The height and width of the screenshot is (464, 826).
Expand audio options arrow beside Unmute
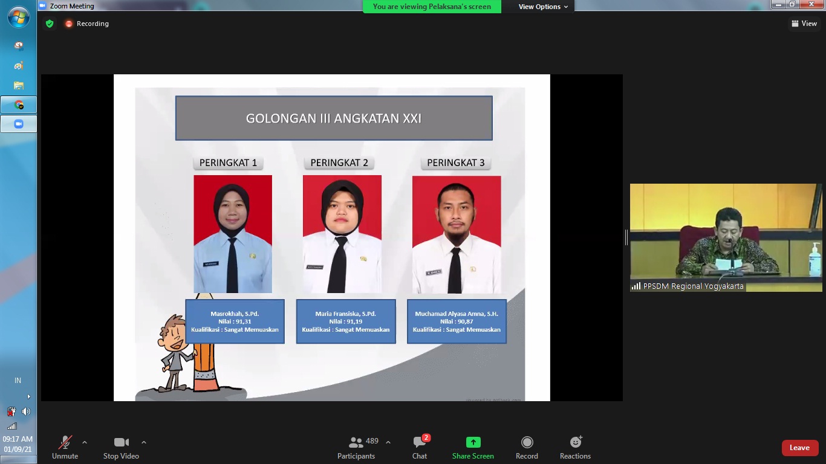(x=85, y=442)
